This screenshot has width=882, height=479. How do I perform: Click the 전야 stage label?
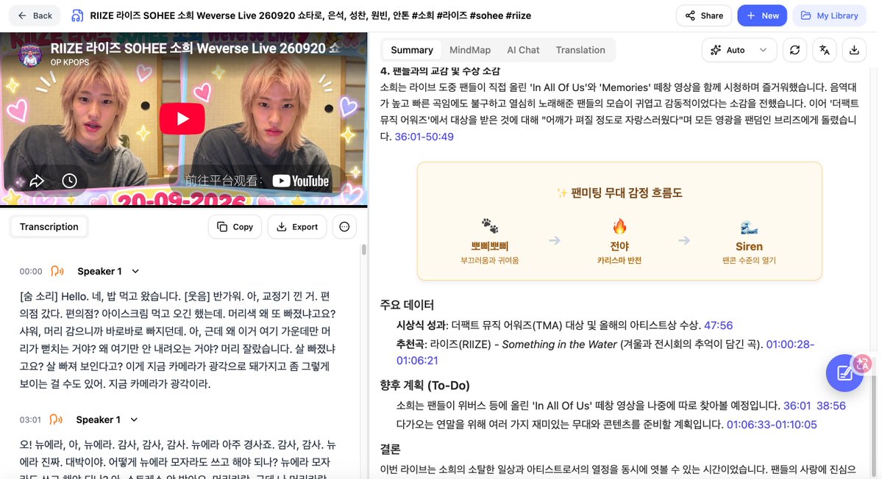[x=619, y=247]
